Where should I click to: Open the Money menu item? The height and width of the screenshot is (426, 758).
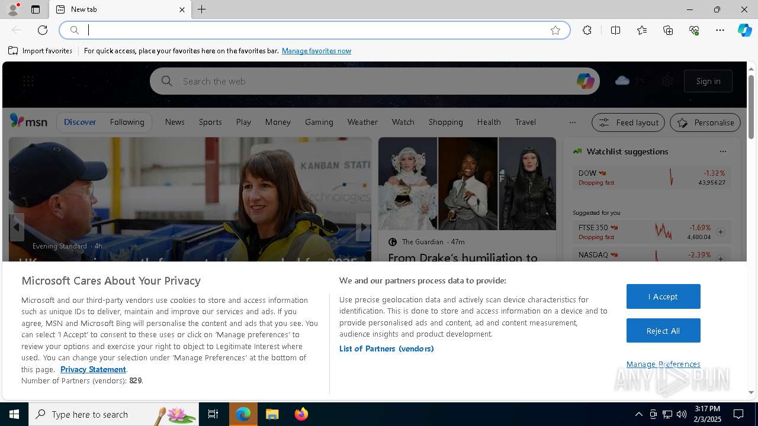coord(278,122)
